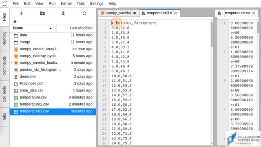The height and width of the screenshot is (147, 261).
Task: Click the temperature.csv spreadsheet icon
Action: tap(16, 98)
